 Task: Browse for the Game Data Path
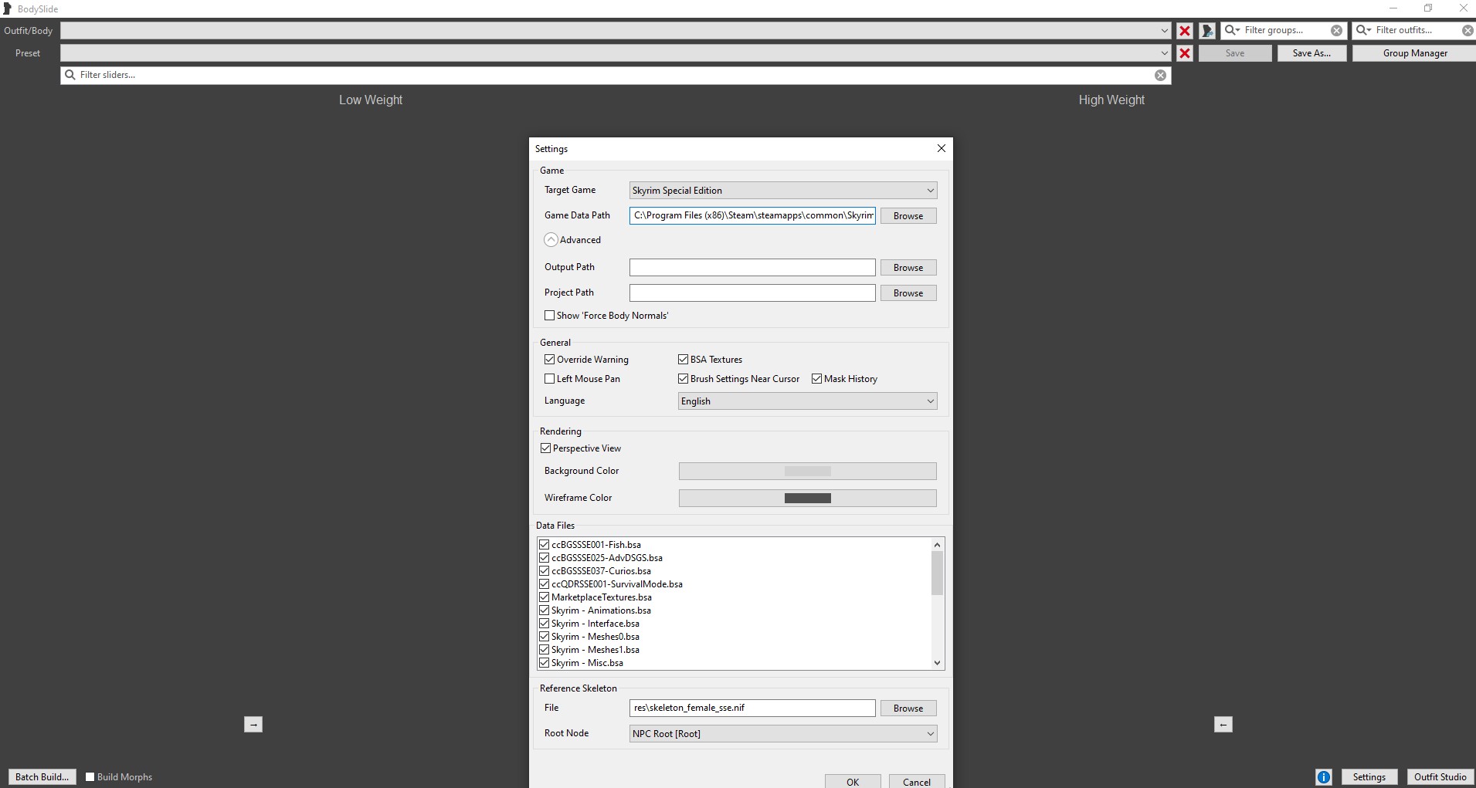click(908, 216)
